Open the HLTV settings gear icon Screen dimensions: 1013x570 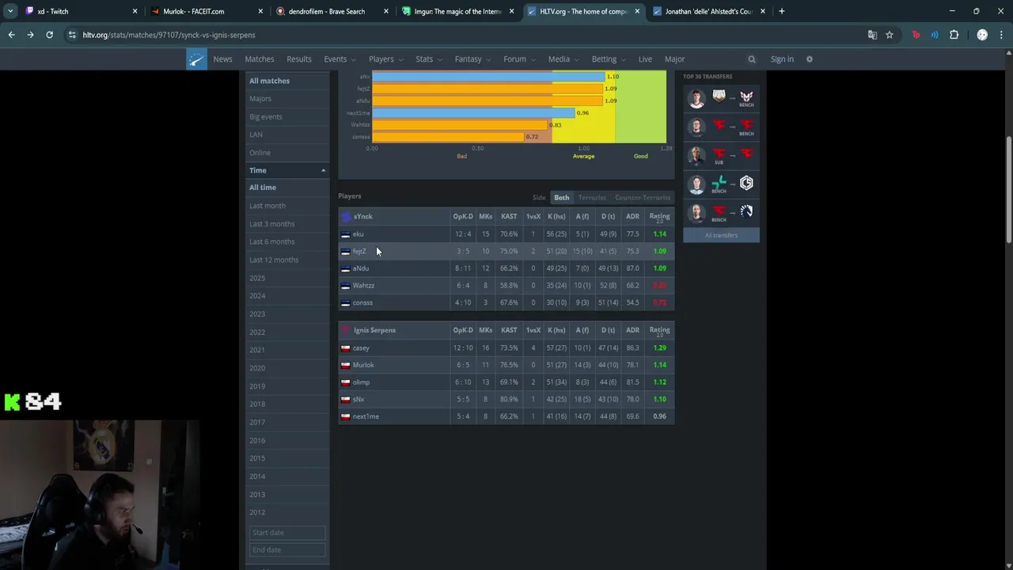coord(810,59)
